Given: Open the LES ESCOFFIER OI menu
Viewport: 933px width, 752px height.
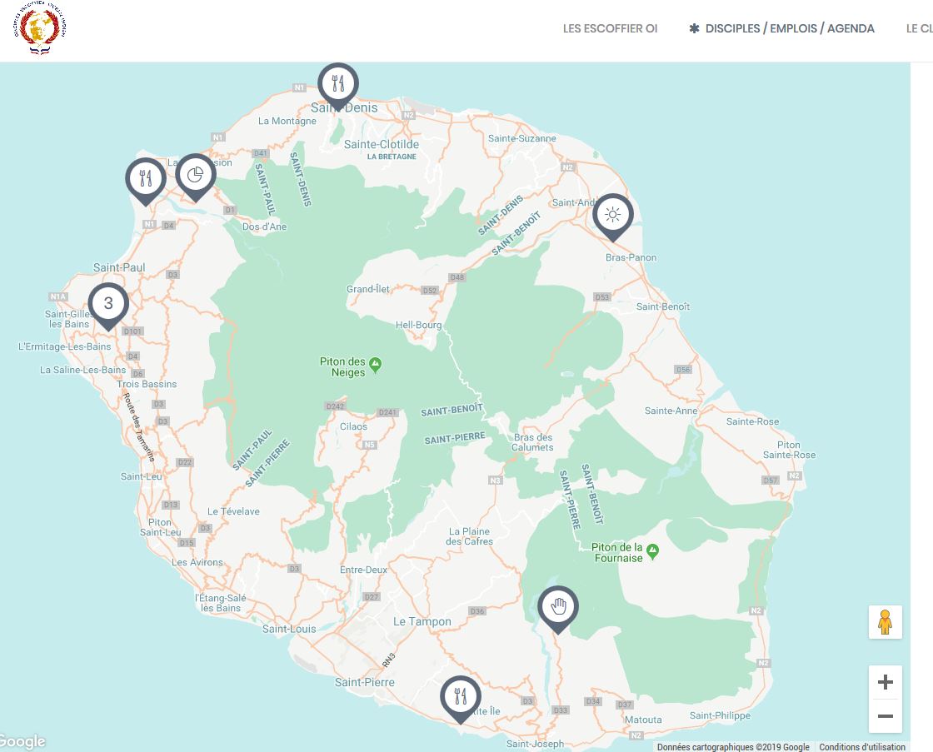Looking at the screenshot, I should click(610, 28).
